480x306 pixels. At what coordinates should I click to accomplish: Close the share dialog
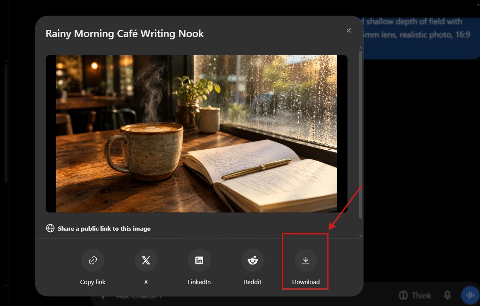(x=349, y=31)
